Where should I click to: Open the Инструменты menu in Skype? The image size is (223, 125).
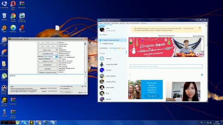(x=134, y=23)
